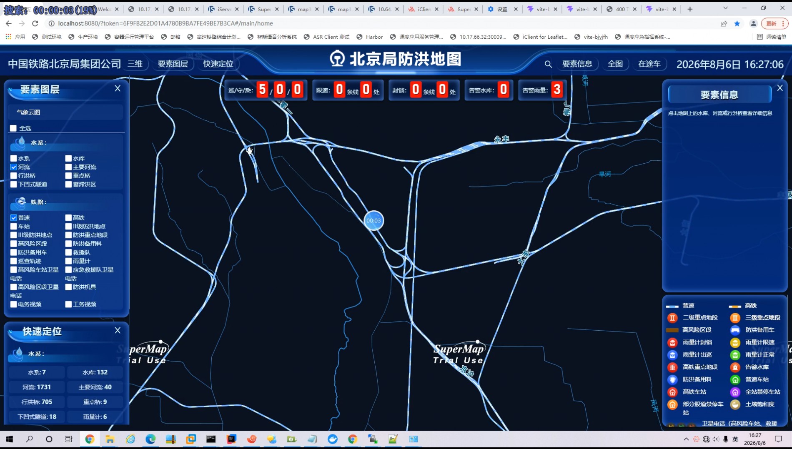Click the 土壤饱和度 legend icon
792x449 pixels.
735,404
